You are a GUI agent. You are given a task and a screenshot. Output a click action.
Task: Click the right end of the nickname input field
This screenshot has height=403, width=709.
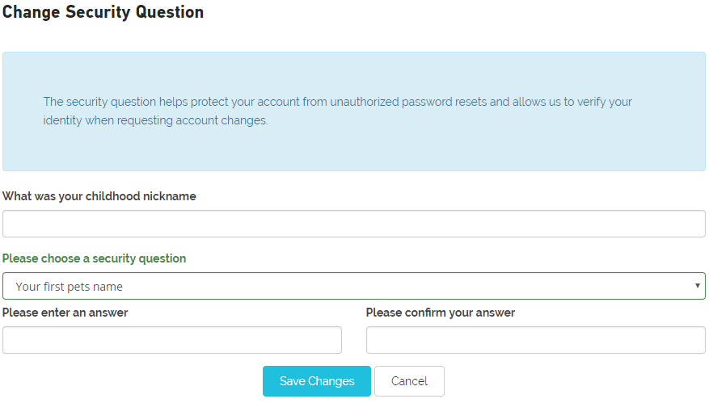point(687,224)
